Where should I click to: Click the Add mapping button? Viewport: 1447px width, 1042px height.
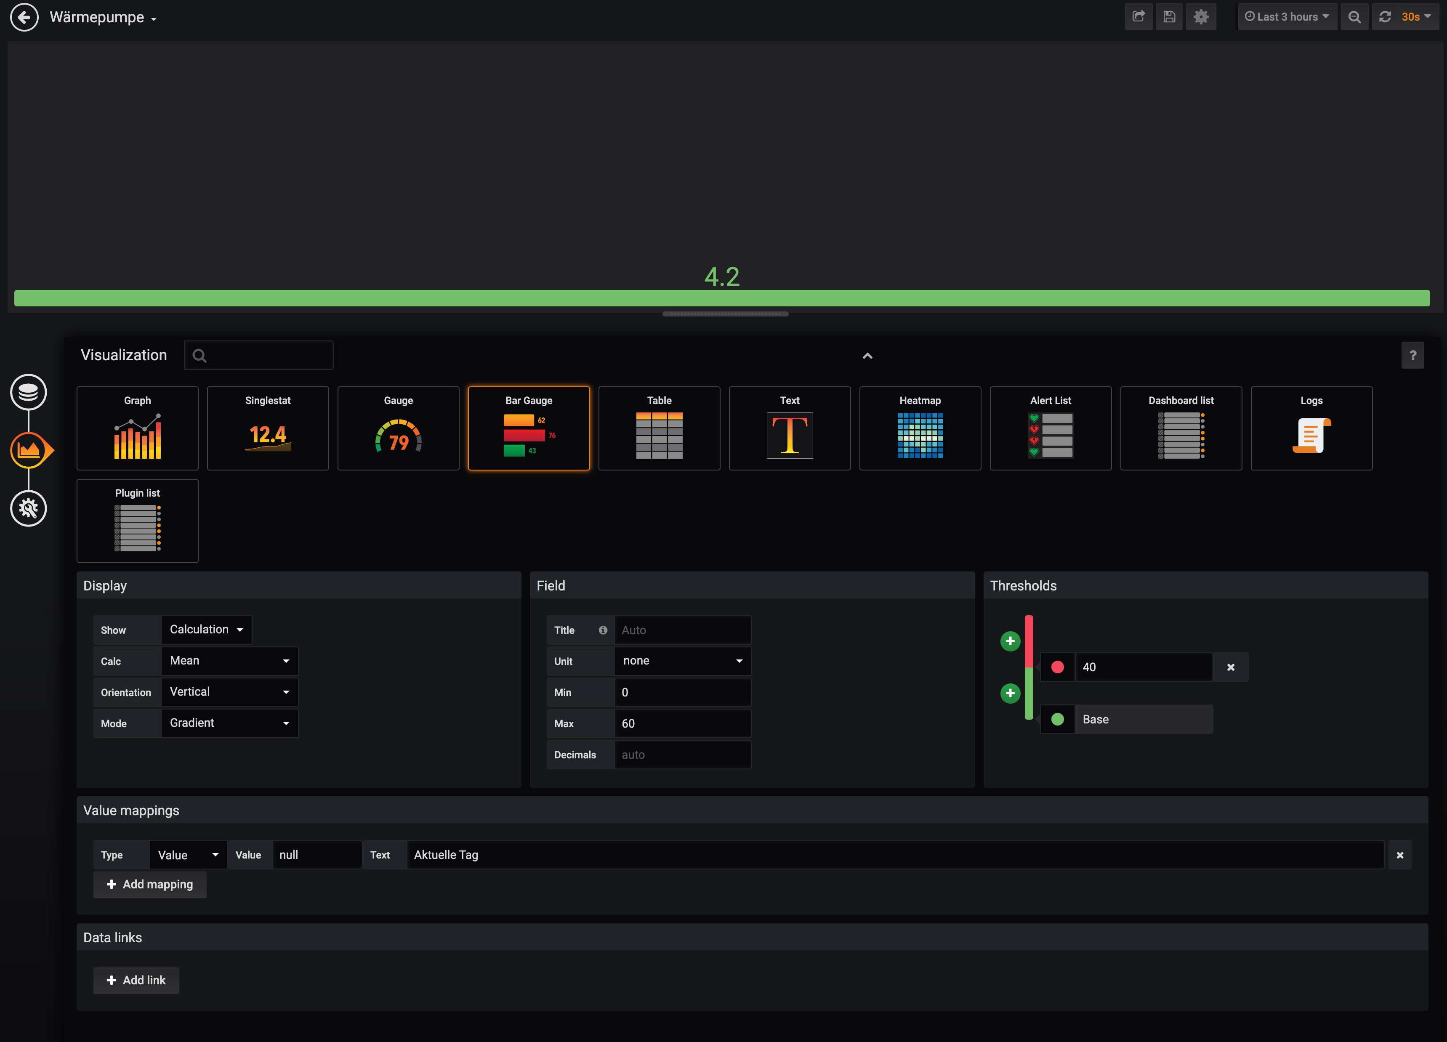tap(150, 884)
